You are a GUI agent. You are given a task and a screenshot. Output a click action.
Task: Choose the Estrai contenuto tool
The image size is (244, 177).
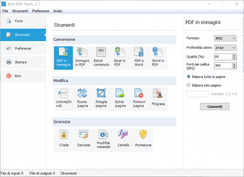[101, 58]
